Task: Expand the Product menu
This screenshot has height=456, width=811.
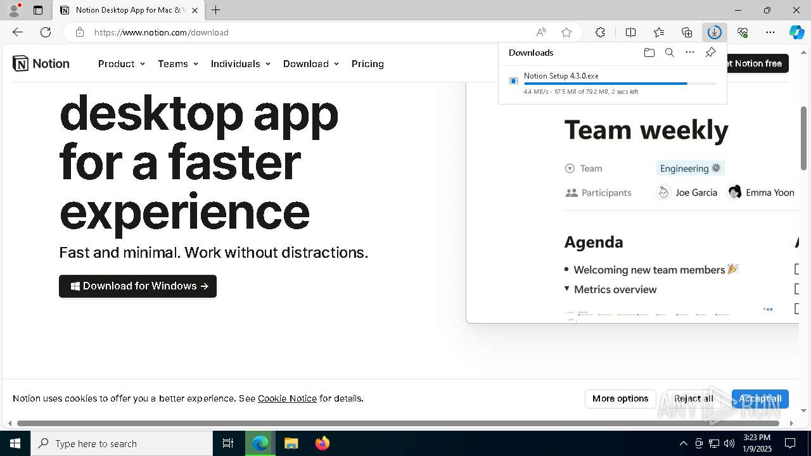Action: [122, 64]
